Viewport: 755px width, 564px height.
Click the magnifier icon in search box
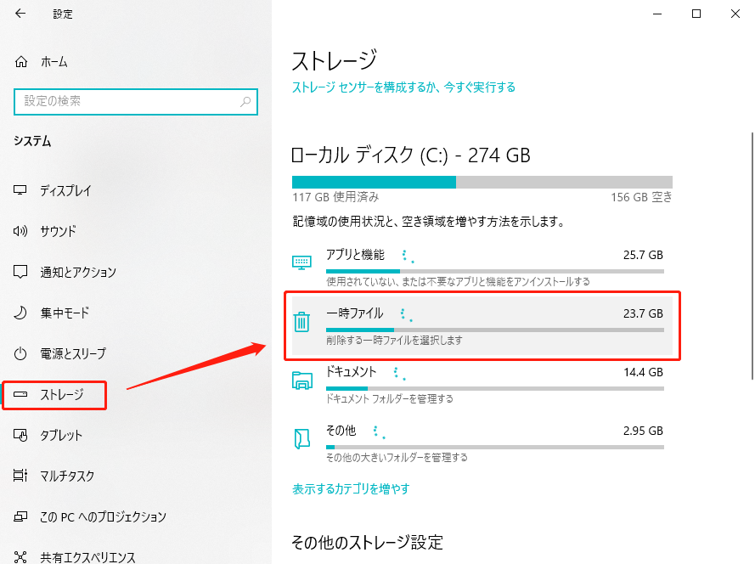pyautogui.click(x=245, y=102)
